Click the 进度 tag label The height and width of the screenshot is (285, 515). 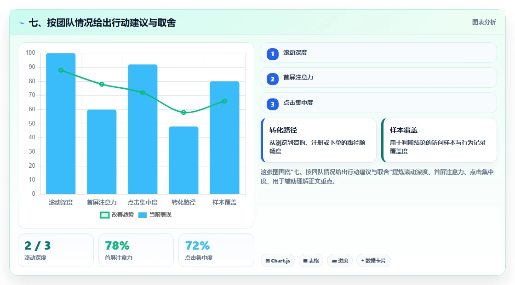(x=343, y=261)
